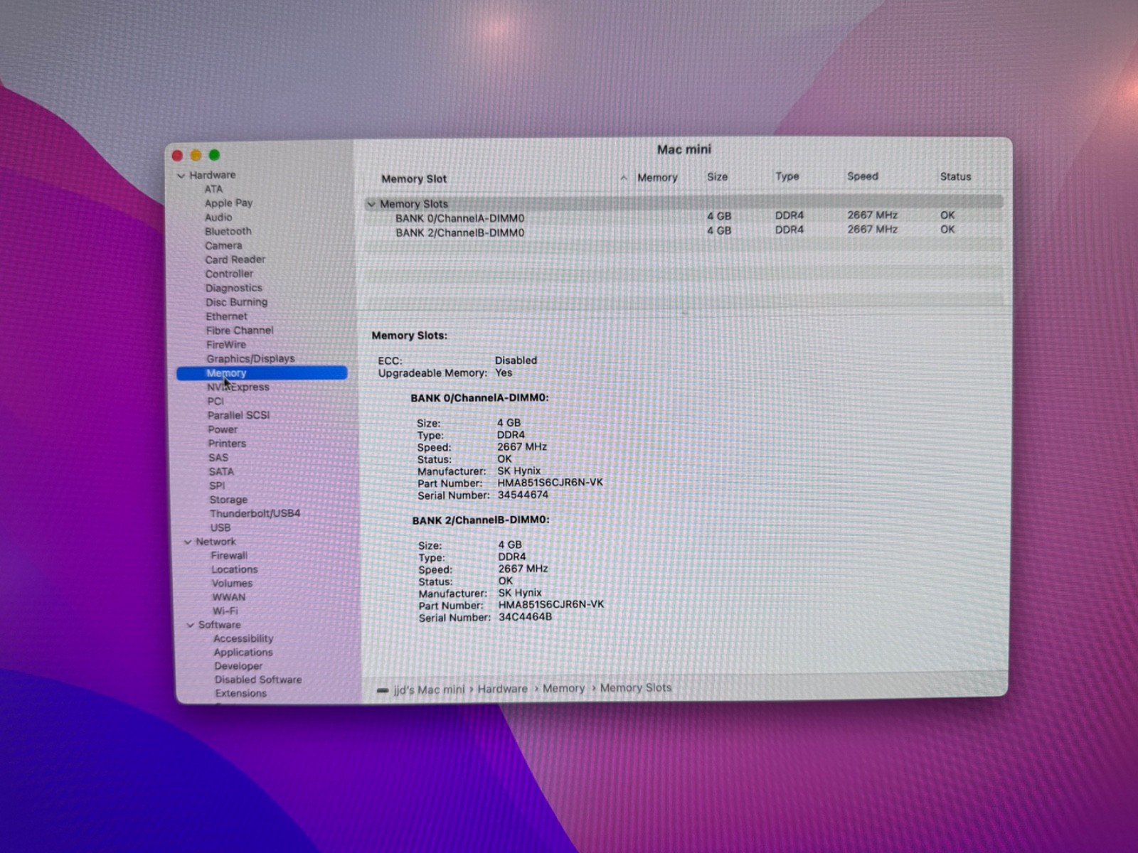Select USB in the sidebar
The height and width of the screenshot is (853, 1138).
pyautogui.click(x=220, y=527)
